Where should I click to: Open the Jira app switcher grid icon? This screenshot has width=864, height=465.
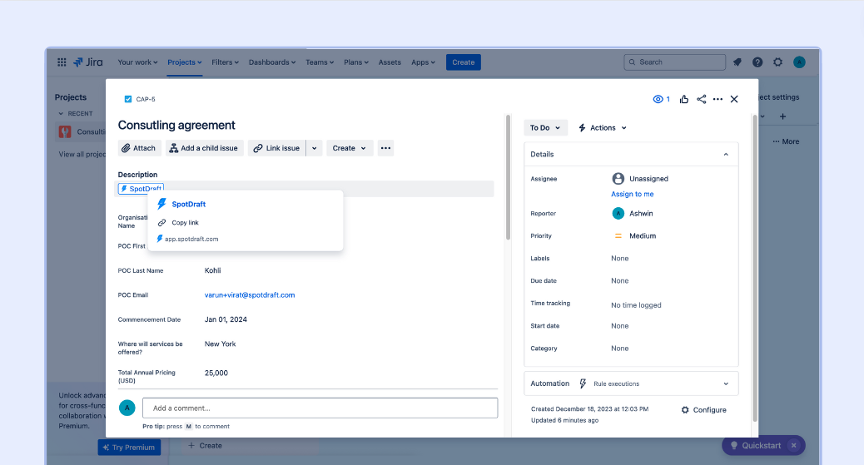62,62
